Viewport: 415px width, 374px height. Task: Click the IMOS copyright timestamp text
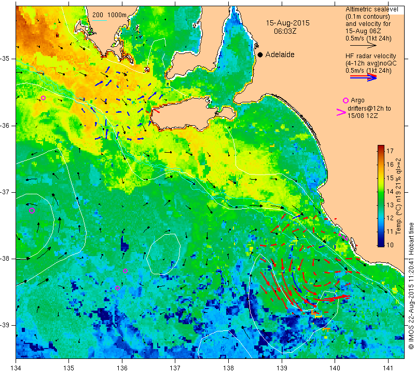pos(411,286)
